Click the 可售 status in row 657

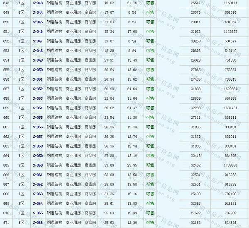click(x=149, y=89)
